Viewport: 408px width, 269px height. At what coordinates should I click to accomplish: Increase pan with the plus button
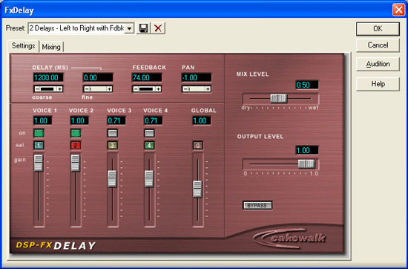(x=208, y=89)
